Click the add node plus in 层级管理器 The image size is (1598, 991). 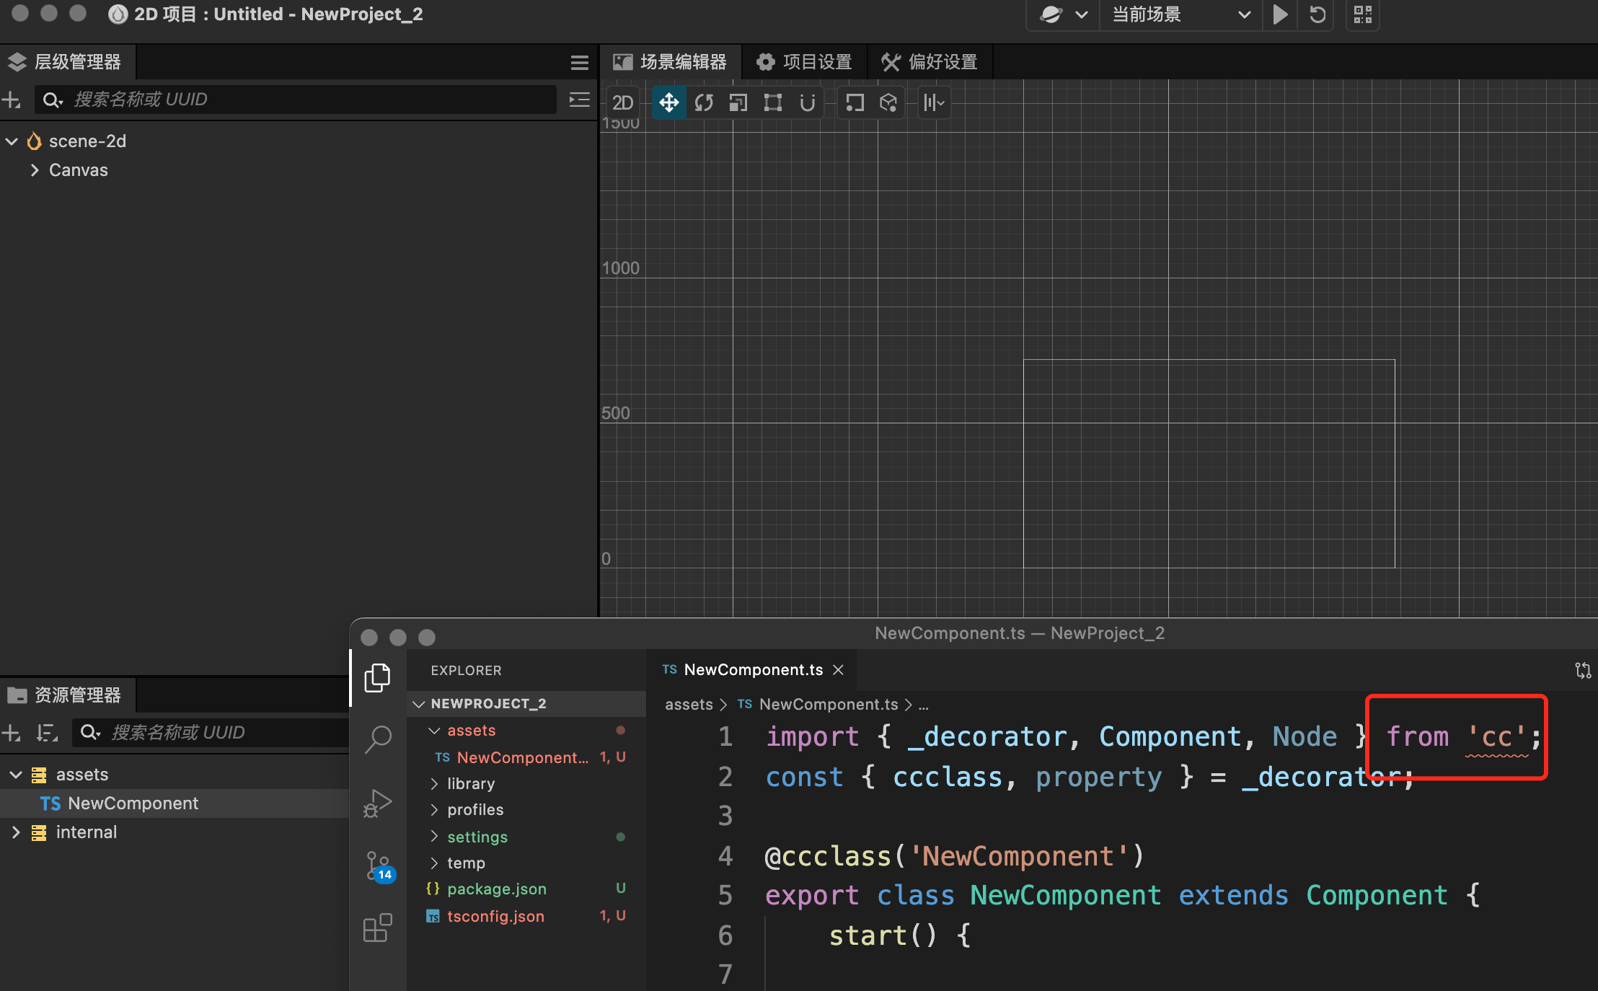pos(12,100)
